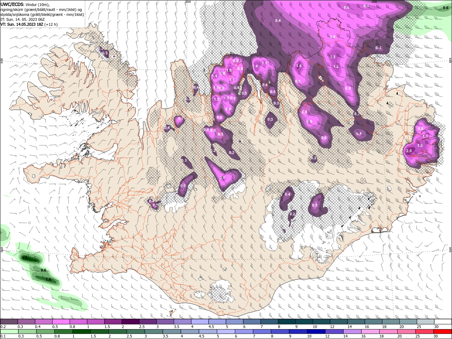This screenshot has width=452, height=339.
Task: Click the 'N66' latitude label on the left edge
Action: 2,61
